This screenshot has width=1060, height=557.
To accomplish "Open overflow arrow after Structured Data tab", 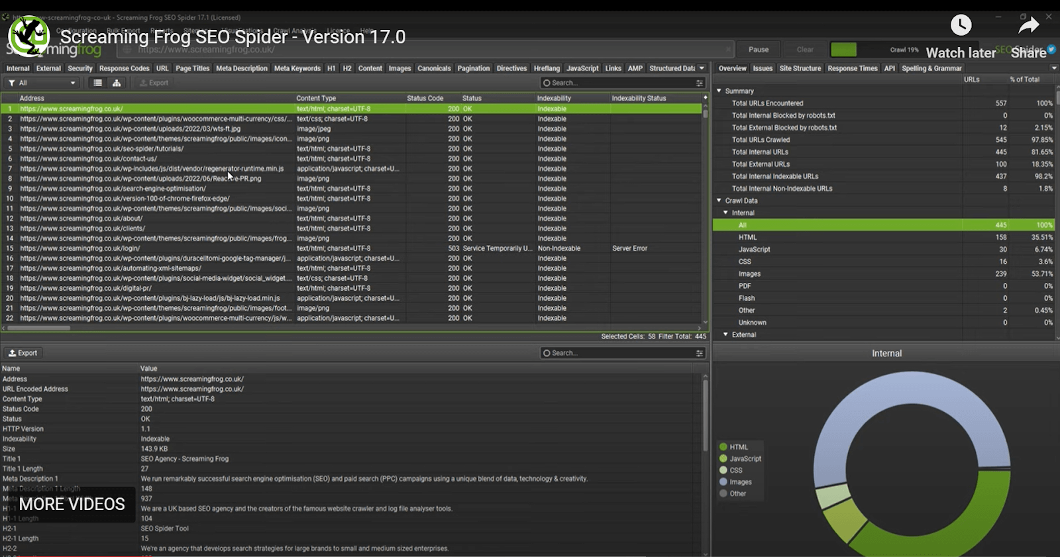I will tap(702, 68).
